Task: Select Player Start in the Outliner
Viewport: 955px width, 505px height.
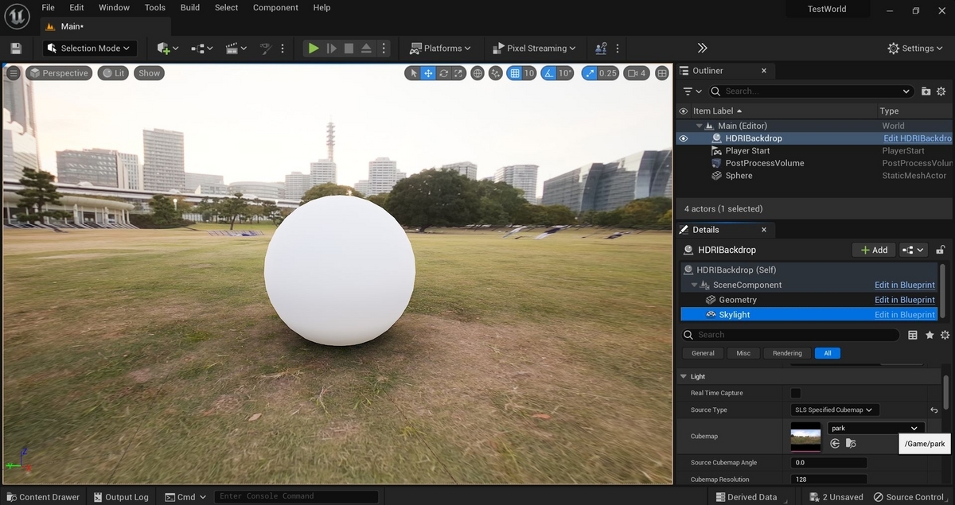Action: pyautogui.click(x=747, y=150)
